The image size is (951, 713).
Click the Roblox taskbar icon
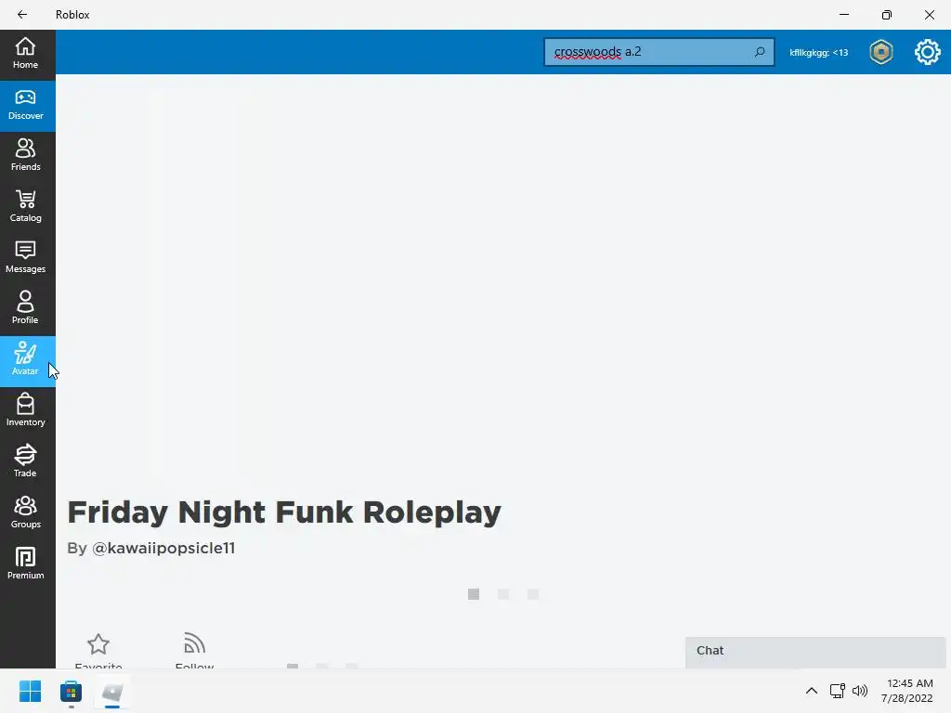(112, 691)
